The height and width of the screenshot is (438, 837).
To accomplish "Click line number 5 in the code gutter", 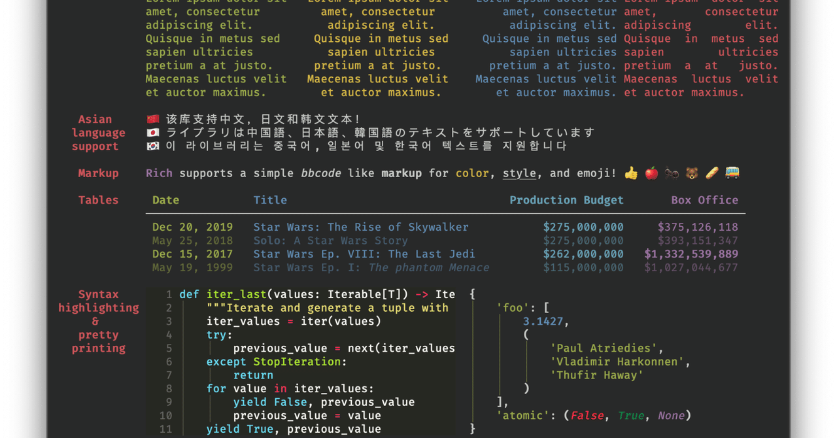I will [169, 348].
